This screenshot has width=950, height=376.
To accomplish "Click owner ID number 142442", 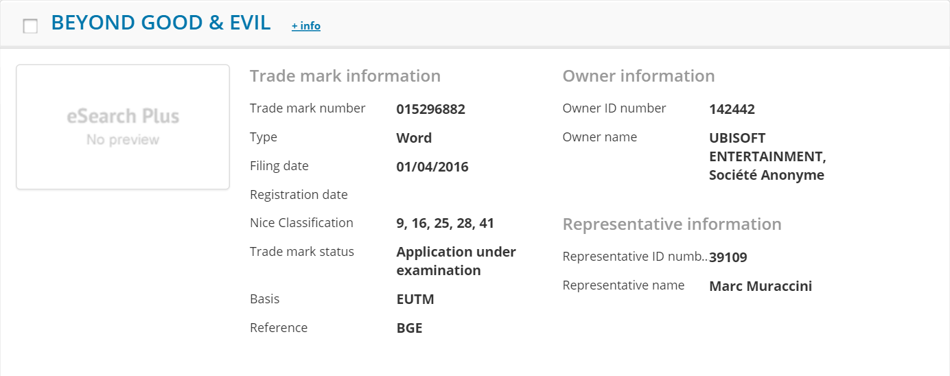I will coord(732,109).
